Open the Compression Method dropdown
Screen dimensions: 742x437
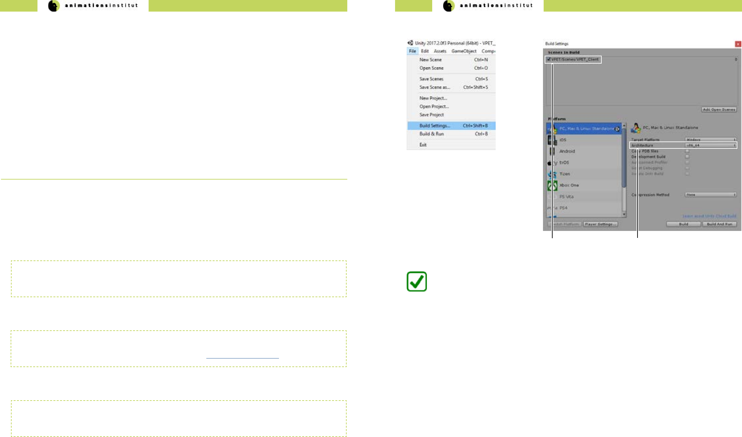(710, 195)
